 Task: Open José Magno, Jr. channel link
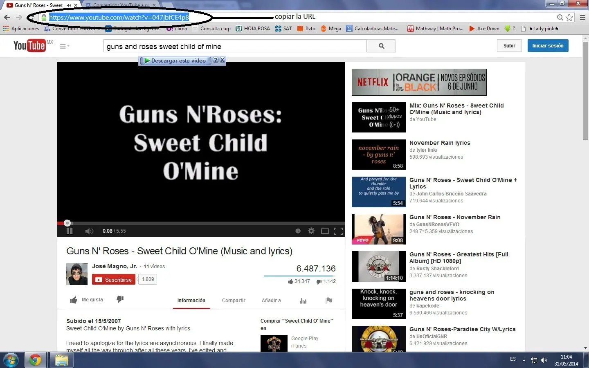[115, 266]
